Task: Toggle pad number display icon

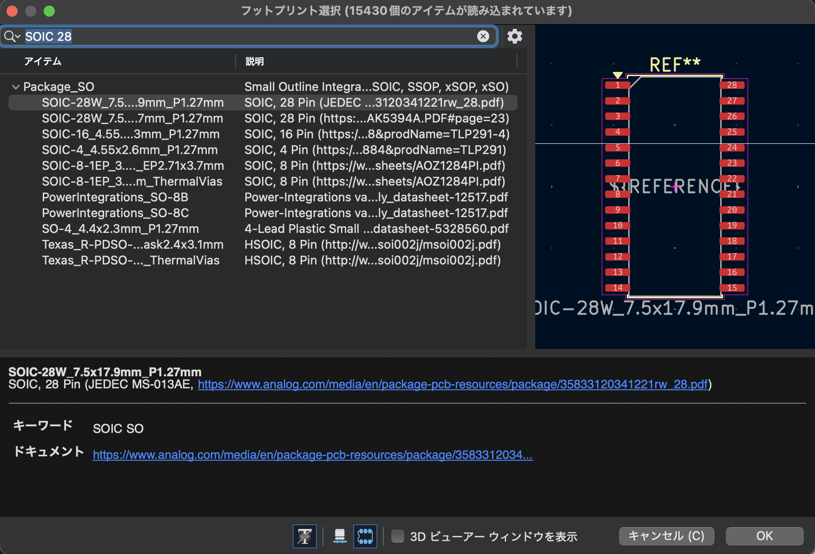Action: (340, 536)
